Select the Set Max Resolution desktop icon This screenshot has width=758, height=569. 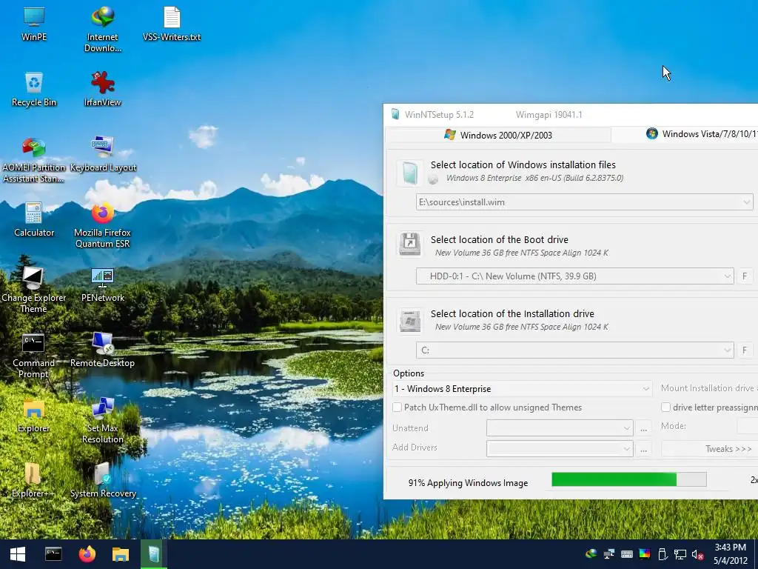tap(102, 421)
